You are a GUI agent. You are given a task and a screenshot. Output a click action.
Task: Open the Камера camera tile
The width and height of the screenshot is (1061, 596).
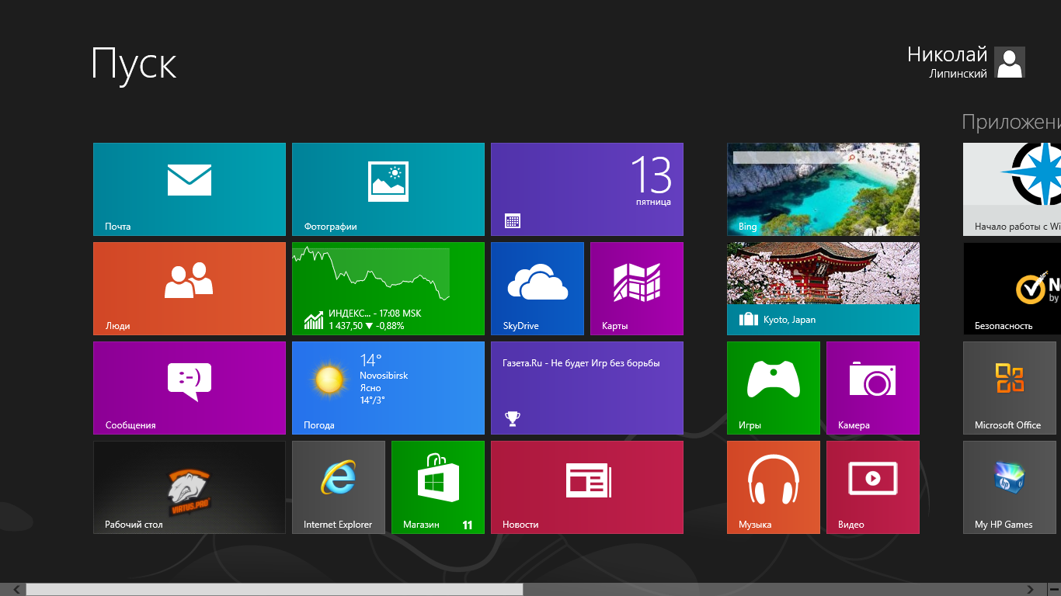(873, 388)
